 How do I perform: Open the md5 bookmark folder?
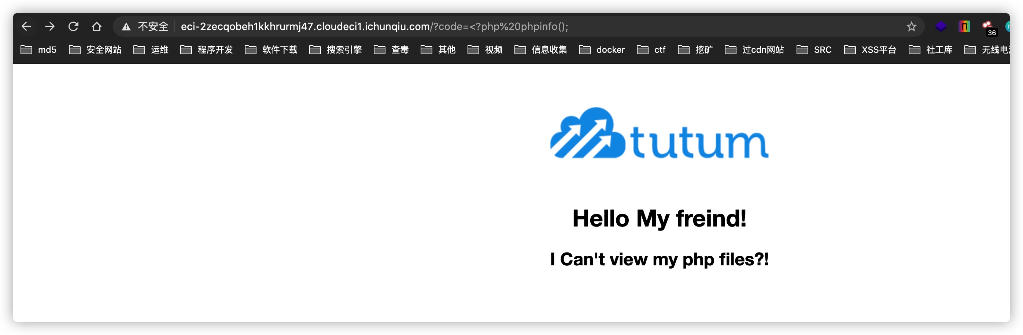pyautogui.click(x=38, y=50)
